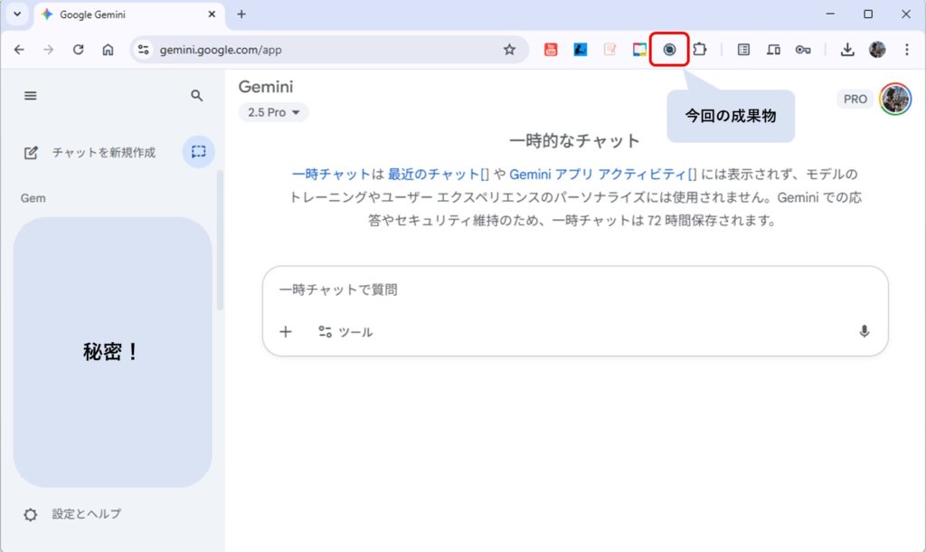Open the Chrome extensions puzzle menu
The image size is (926, 552).
pyautogui.click(x=699, y=50)
